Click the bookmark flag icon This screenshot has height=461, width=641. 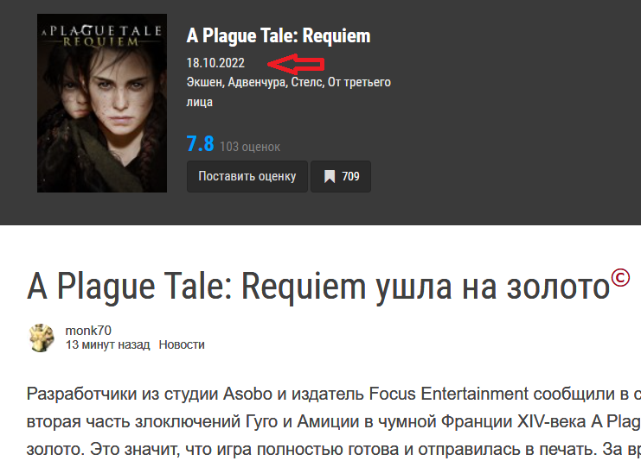330,177
